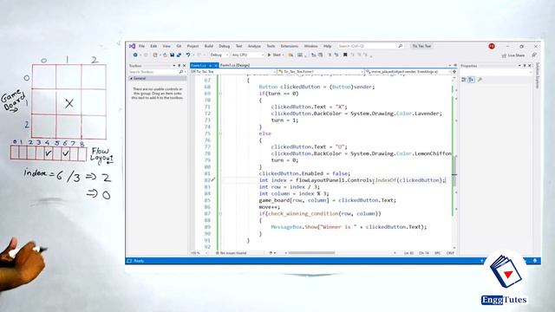This screenshot has width=555, height=312.
Task: Click the search magnifier in the title bar
Action: pos(401,46)
